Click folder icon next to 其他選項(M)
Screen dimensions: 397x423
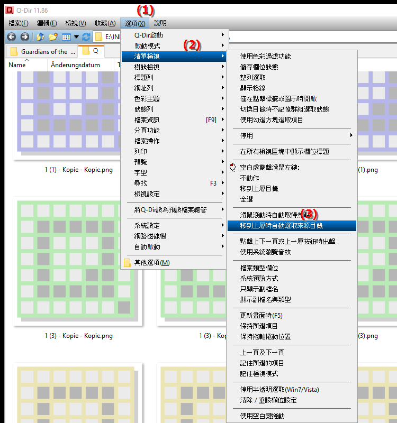click(x=127, y=263)
